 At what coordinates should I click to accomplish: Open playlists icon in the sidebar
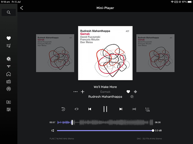point(9,46)
